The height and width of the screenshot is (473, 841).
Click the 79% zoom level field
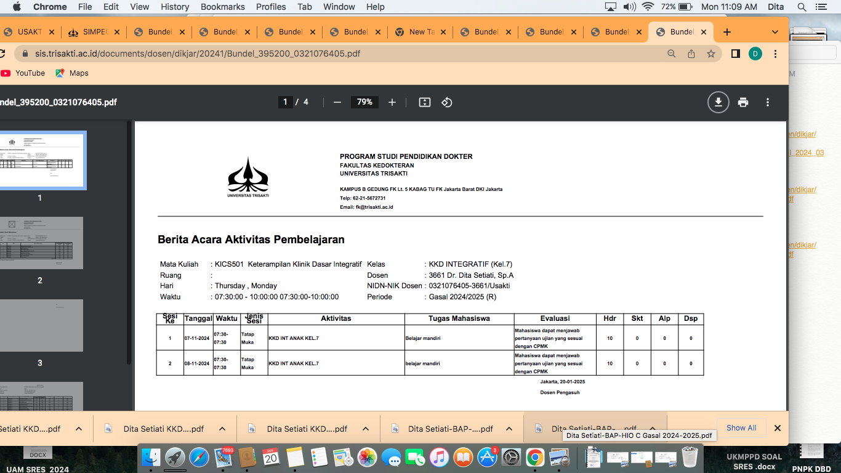365,102
